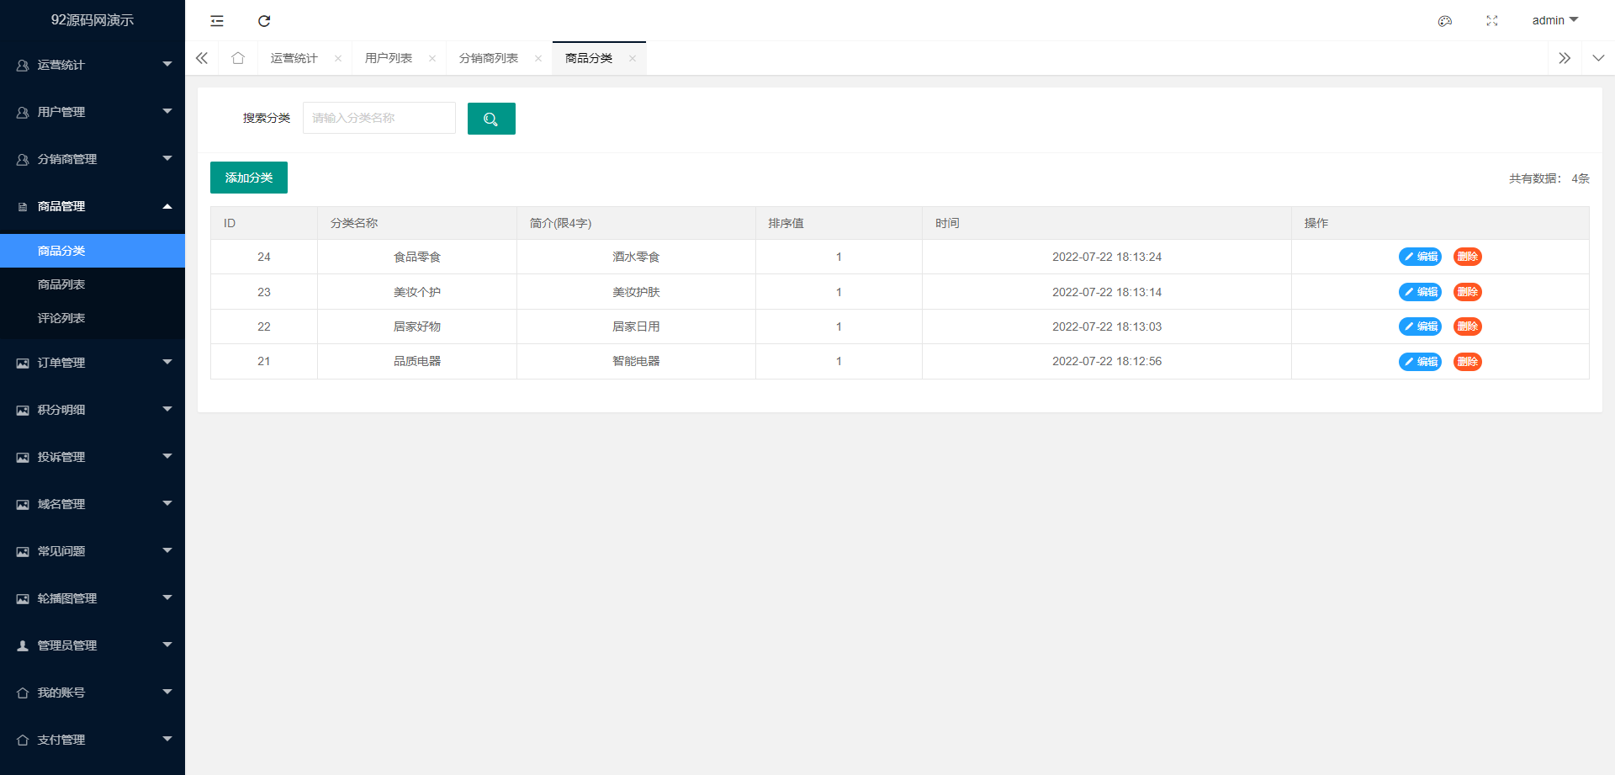The width and height of the screenshot is (1615, 775).
Task: Click the page refresh icon
Action: coord(264,21)
